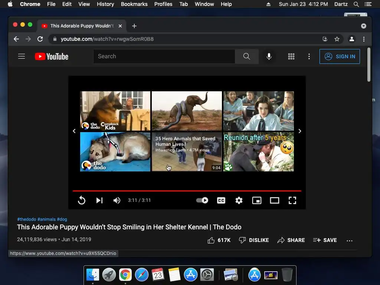Open the Apple menu
Viewport: 380px width, 285px height.
click(x=10, y=4)
